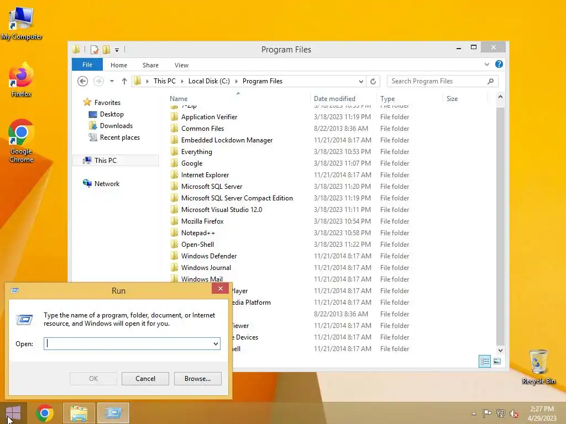
Task: Go up one folder level arrow
Action: click(124, 81)
